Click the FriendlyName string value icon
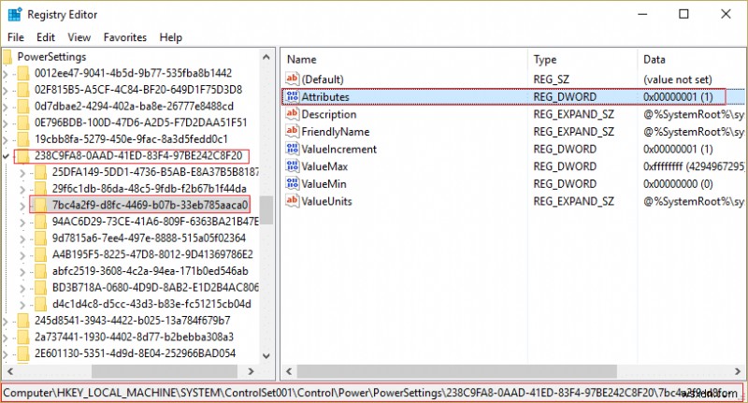 tap(292, 131)
